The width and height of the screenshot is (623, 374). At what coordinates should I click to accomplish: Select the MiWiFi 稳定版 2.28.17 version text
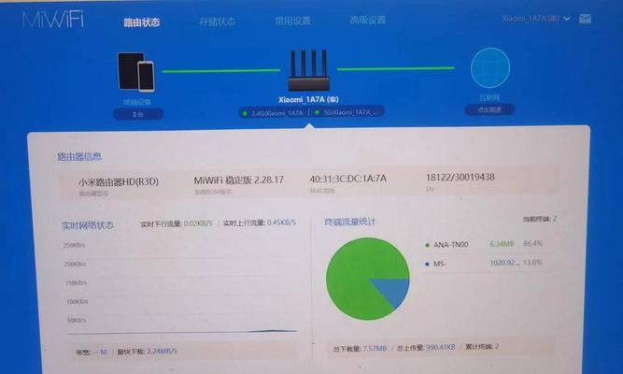239,180
